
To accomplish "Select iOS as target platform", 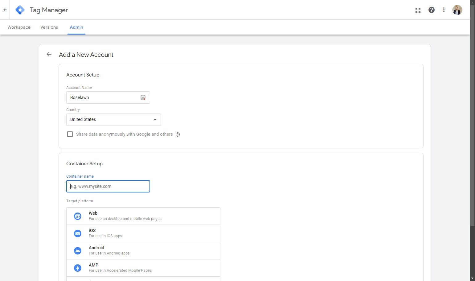I will pos(143,233).
